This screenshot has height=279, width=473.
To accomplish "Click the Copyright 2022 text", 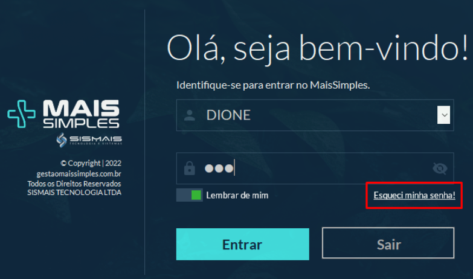I will (91, 163).
